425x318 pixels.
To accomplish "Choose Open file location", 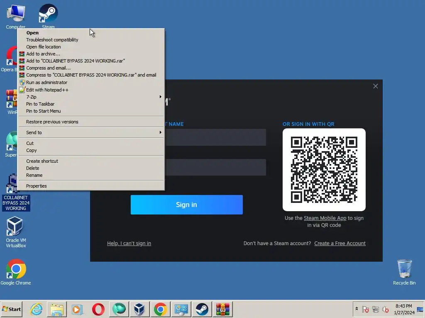I will (x=91, y=47).
